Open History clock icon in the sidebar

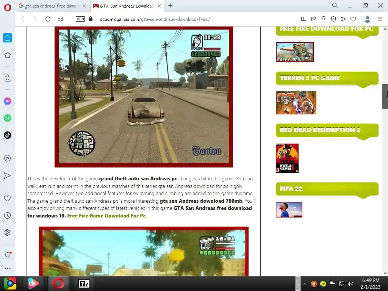8,215
